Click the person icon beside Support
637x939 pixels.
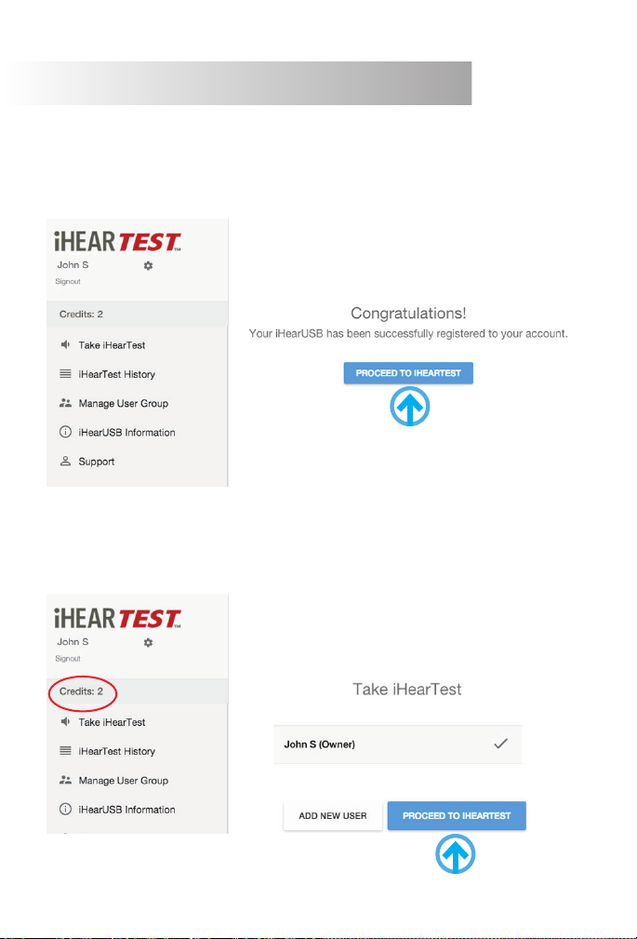click(x=65, y=462)
